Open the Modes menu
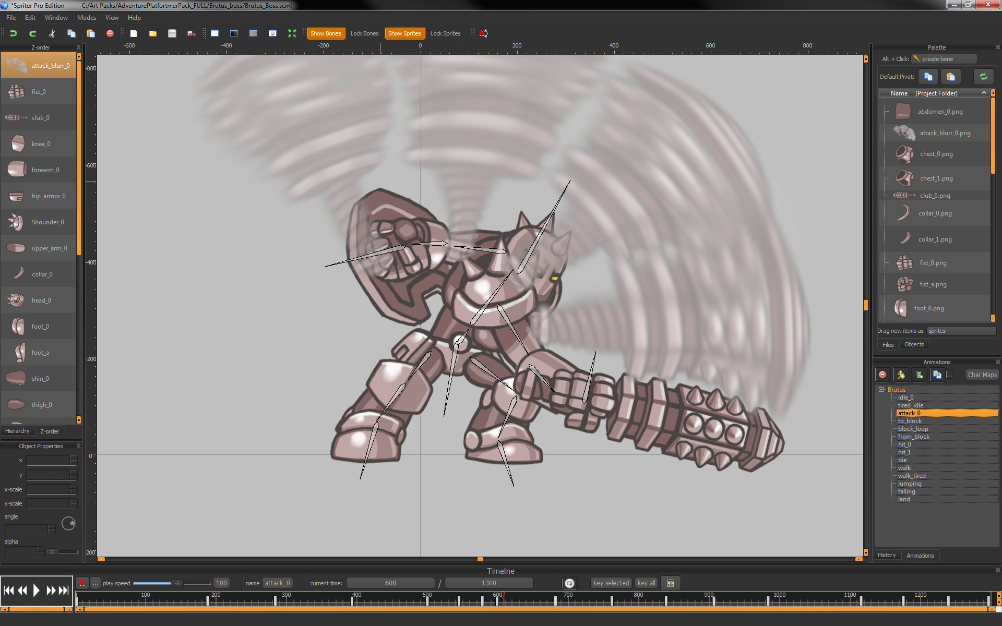The height and width of the screenshot is (626, 1002). pos(86,17)
